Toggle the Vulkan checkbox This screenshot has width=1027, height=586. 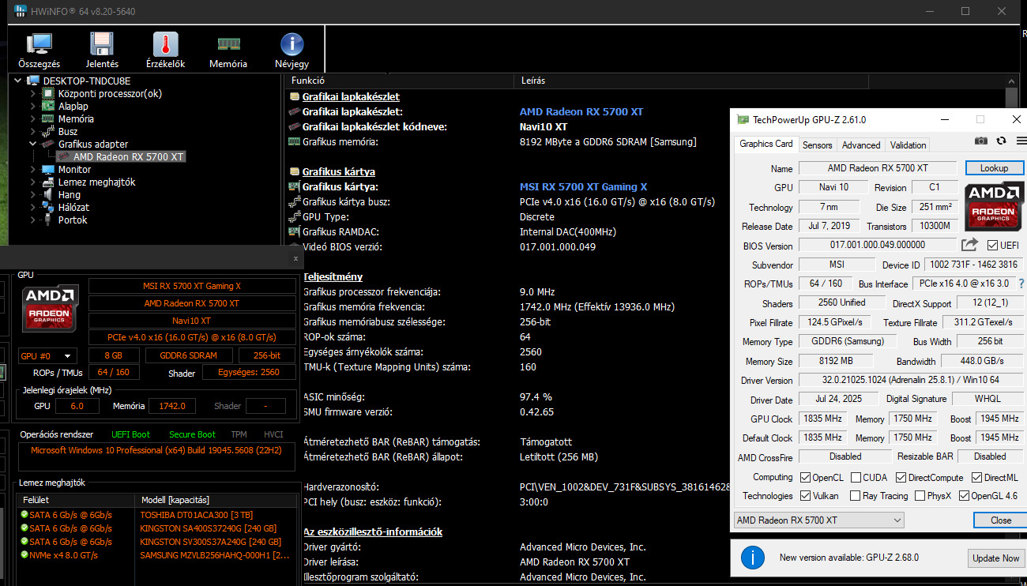pos(805,496)
